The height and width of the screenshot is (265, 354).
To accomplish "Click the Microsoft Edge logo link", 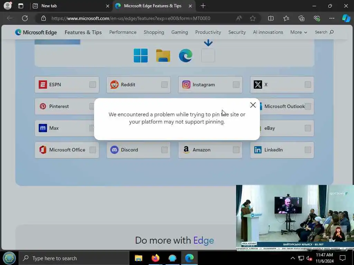I will (x=36, y=32).
